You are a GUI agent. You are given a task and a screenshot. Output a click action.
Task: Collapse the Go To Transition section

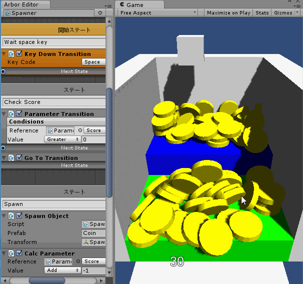(4, 158)
